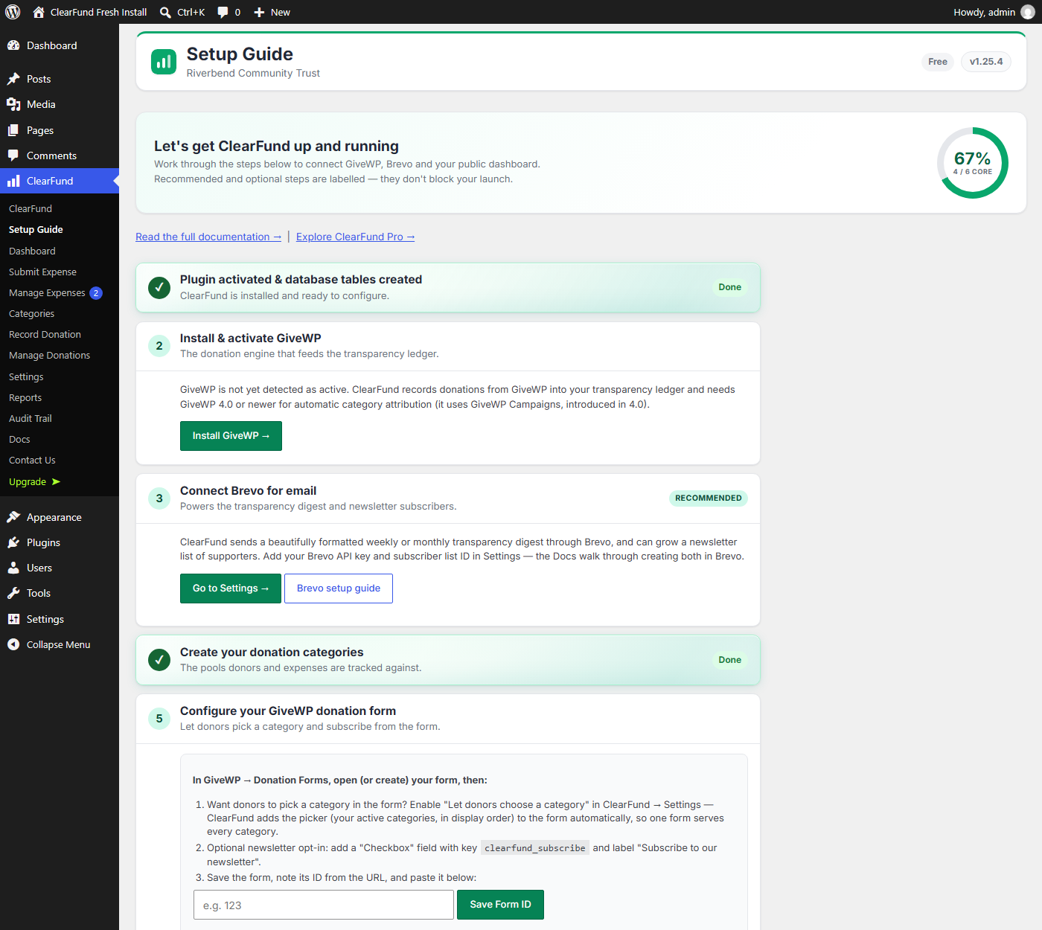Screen dimensions: 1042x930
Task: Open Submit Expense page
Action: pyautogui.click(x=42, y=272)
